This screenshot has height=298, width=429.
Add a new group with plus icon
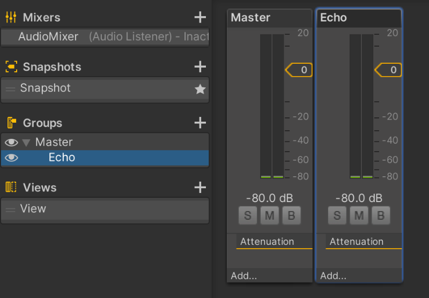point(200,123)
